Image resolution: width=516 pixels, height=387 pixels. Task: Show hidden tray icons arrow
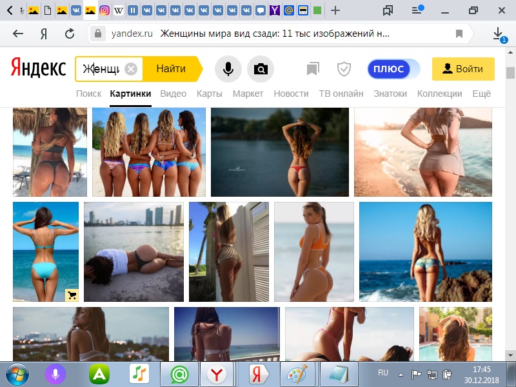401,375
